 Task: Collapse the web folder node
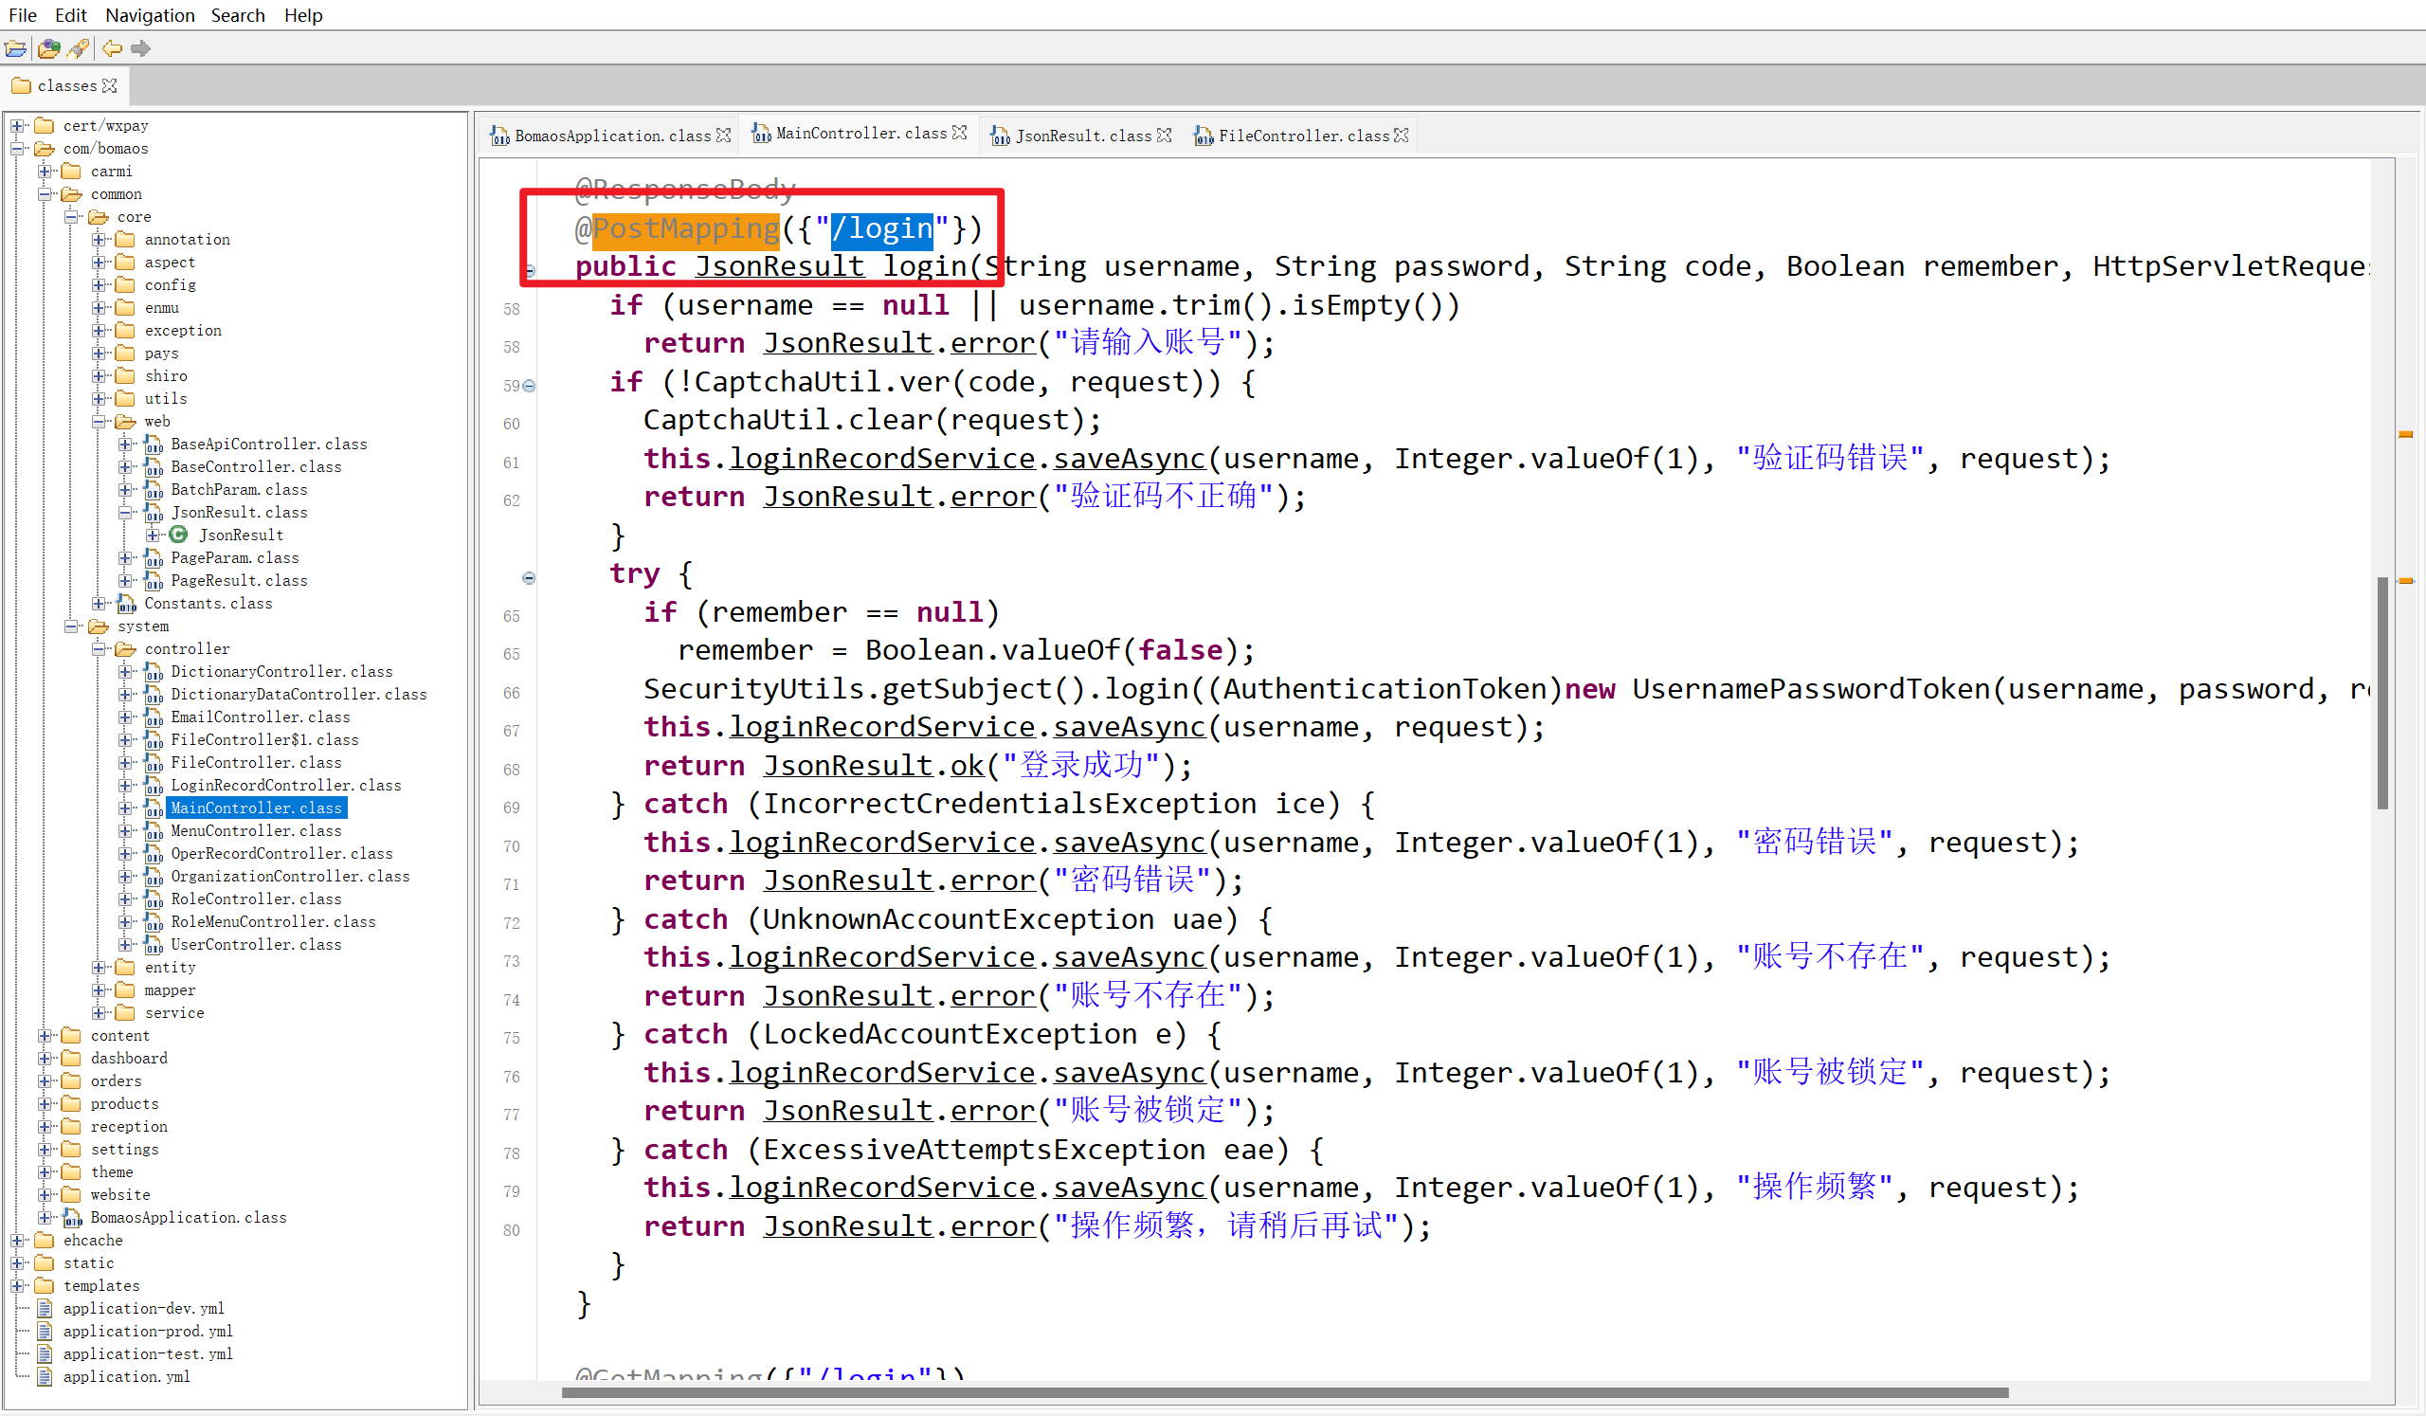[x=99, y=422]
